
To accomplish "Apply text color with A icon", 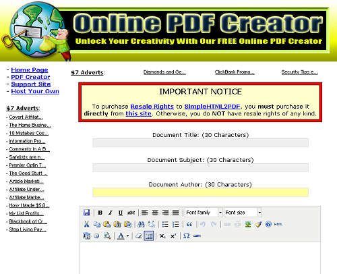I will pos(121,236).
